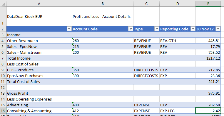Open filter dropdown in column A header

click(69, 29)
